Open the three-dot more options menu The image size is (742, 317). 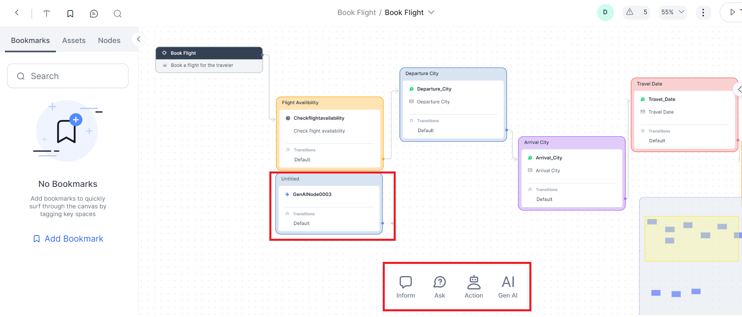click(703, 13)
